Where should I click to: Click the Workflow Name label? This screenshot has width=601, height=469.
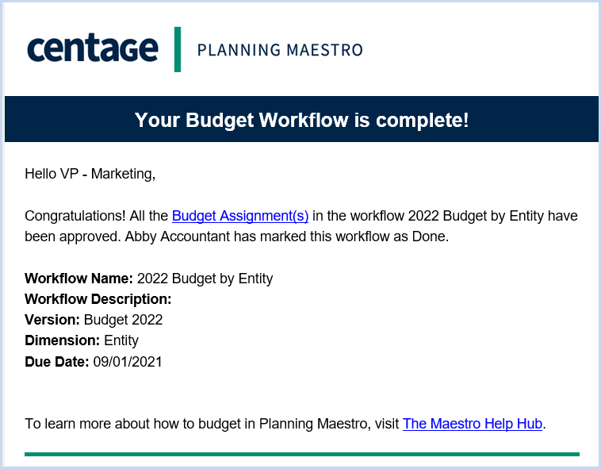pos(78,279)
